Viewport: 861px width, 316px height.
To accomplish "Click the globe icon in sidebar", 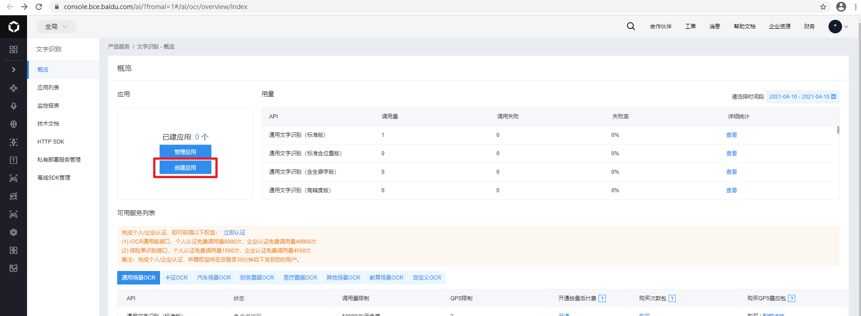I will 14,124.
